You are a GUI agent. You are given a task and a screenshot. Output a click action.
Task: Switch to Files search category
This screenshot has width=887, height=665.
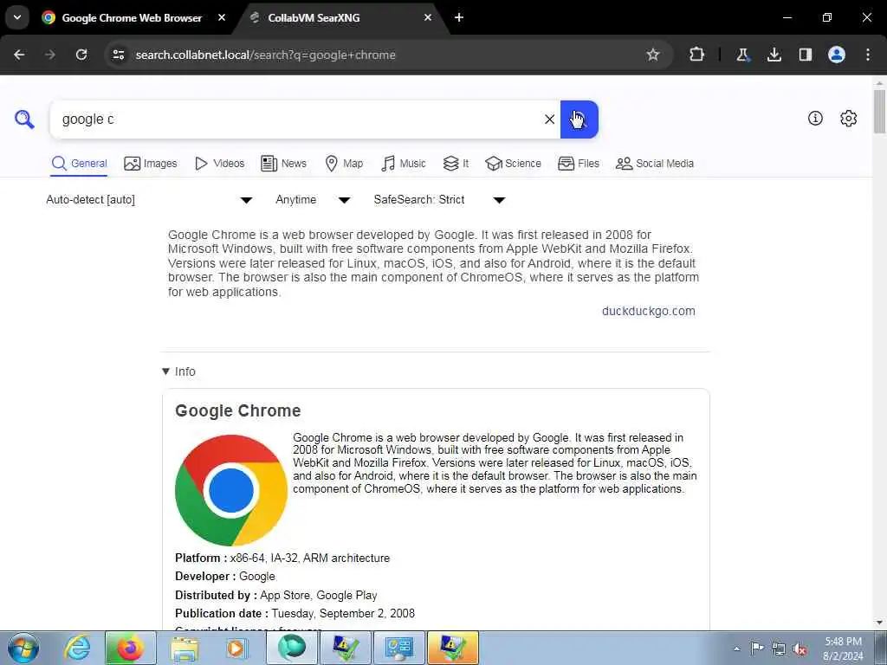point(578,164)
